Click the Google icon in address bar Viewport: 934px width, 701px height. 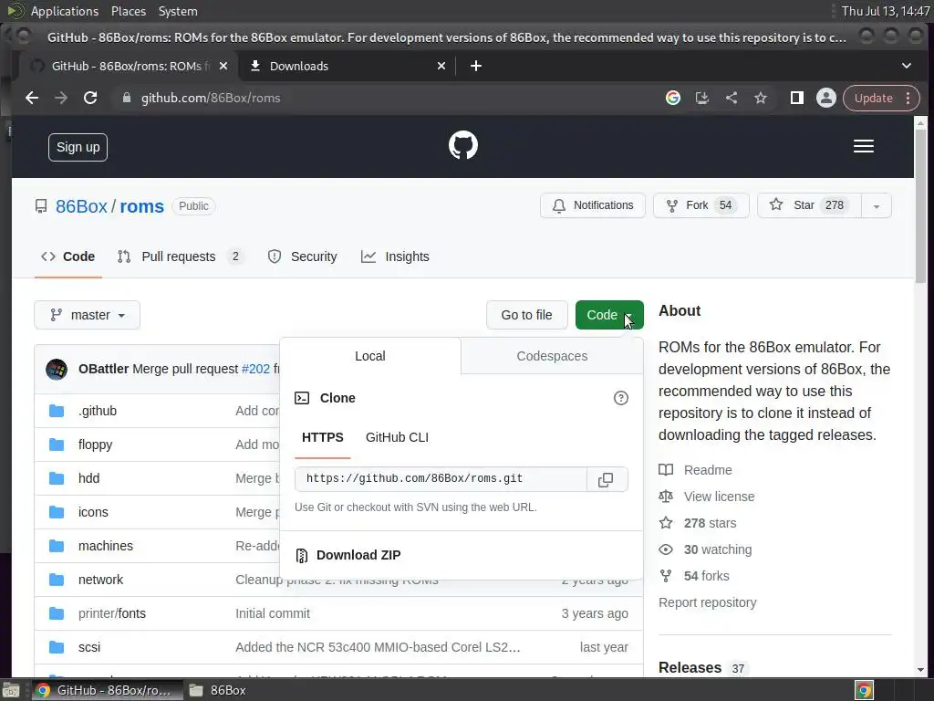click(x=673, y=98)
